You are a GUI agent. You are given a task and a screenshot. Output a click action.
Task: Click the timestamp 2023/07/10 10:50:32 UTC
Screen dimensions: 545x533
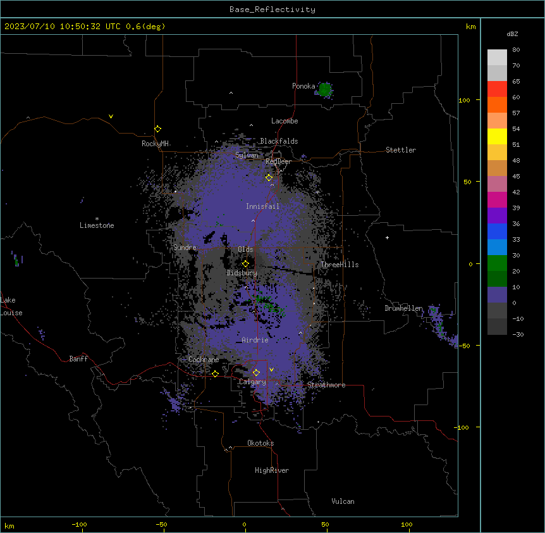click(62, 27)
